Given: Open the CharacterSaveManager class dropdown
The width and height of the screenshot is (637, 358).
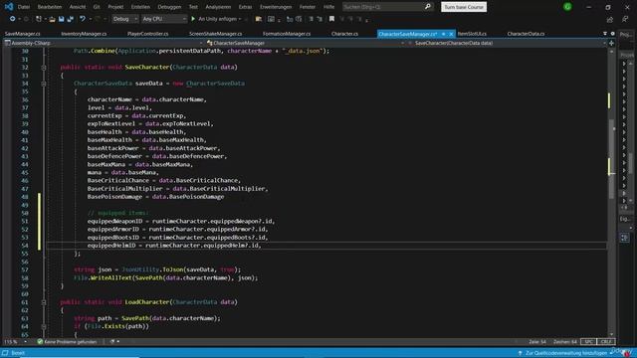Looking at the screenshot, I should 305,43.
